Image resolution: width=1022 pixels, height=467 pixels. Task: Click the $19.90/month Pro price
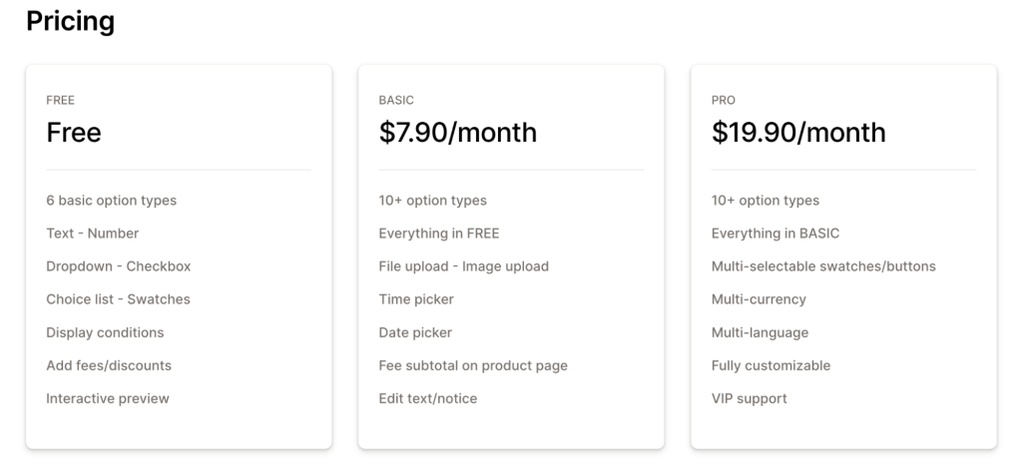[798, 133]
